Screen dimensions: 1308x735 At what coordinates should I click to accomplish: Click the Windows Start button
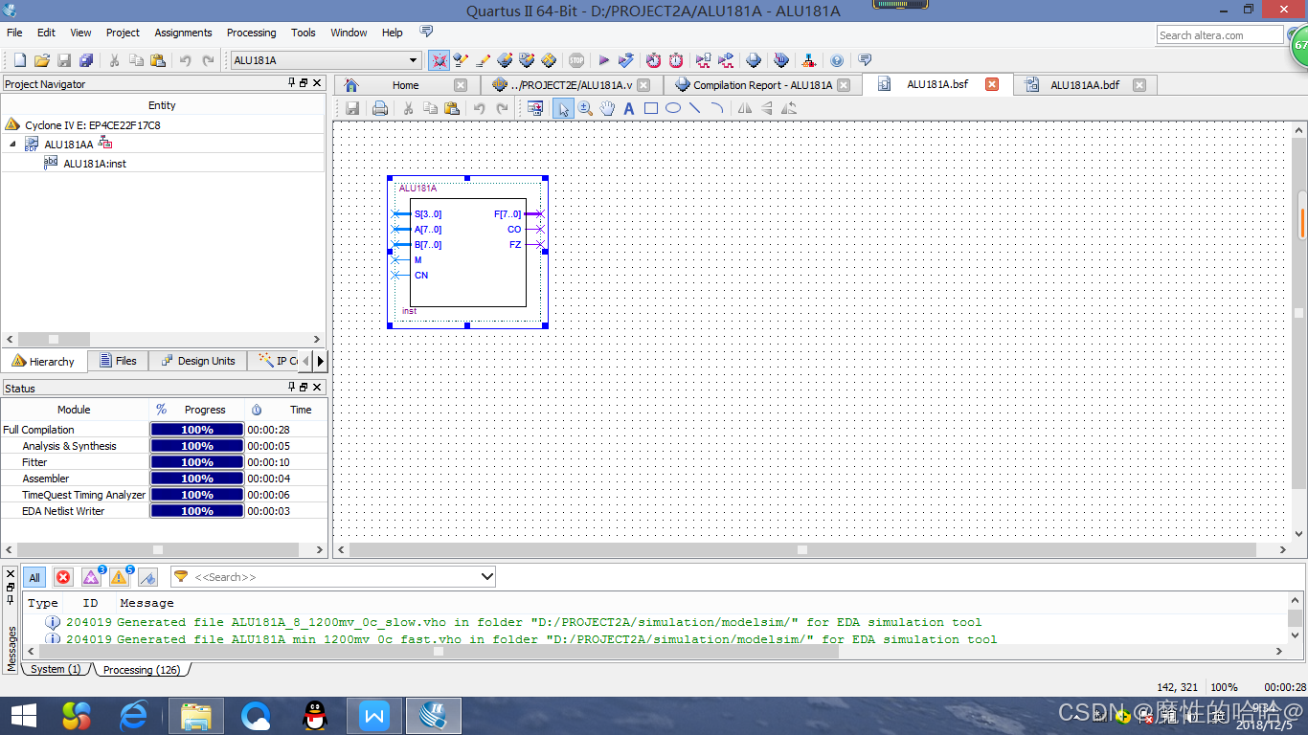pyautogui.click(x=23, y=715)
